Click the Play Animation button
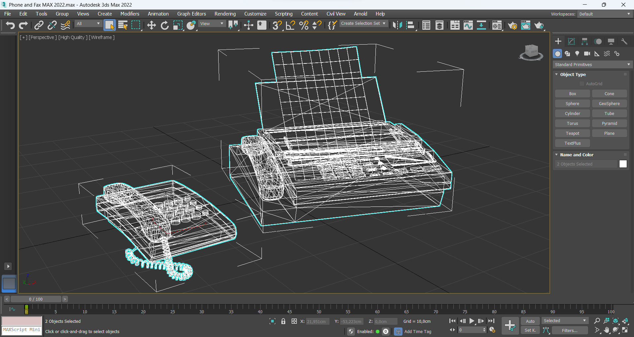 pos(472,321)
